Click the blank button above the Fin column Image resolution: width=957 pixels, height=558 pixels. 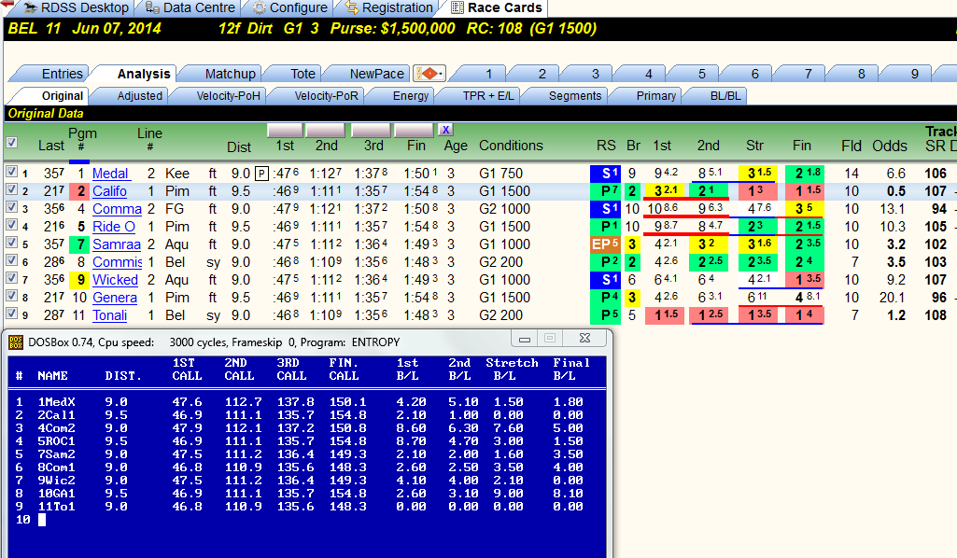(x=415, y=130)
